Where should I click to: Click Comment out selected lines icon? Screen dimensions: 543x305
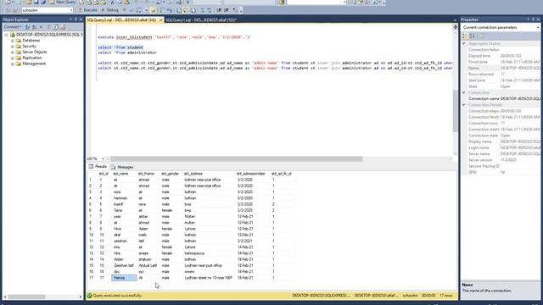(202, 10)
